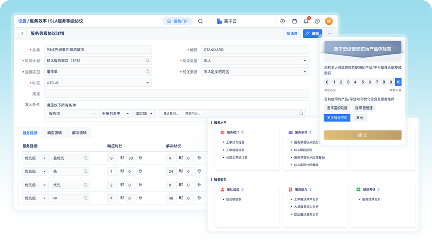
Task: Click the back arrow beside 服务等级协议详情
Action: [22, 34]
